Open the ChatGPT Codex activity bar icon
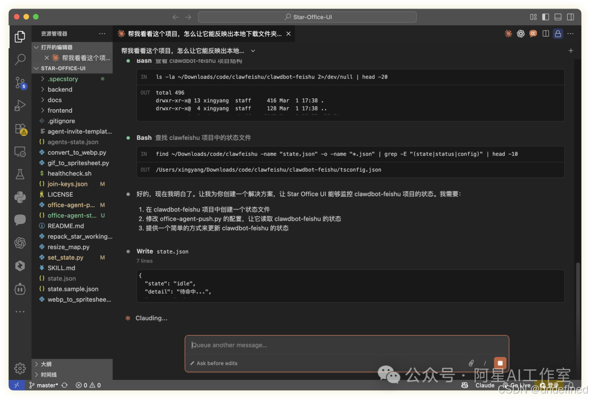Screen dimensions: 590x399 (x=20, y=243)
